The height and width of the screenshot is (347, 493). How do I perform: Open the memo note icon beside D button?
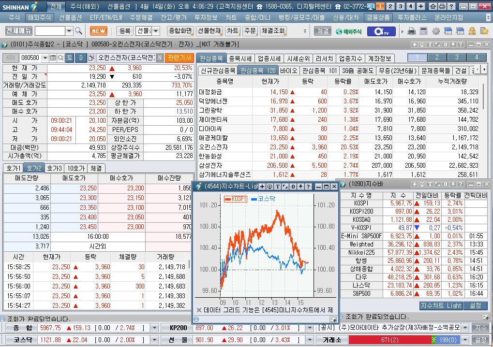[91, 58]
